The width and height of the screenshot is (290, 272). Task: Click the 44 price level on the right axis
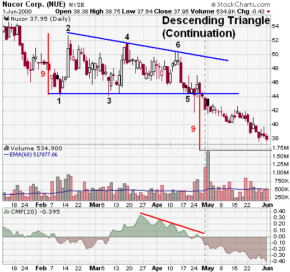(x=275, y=96)
